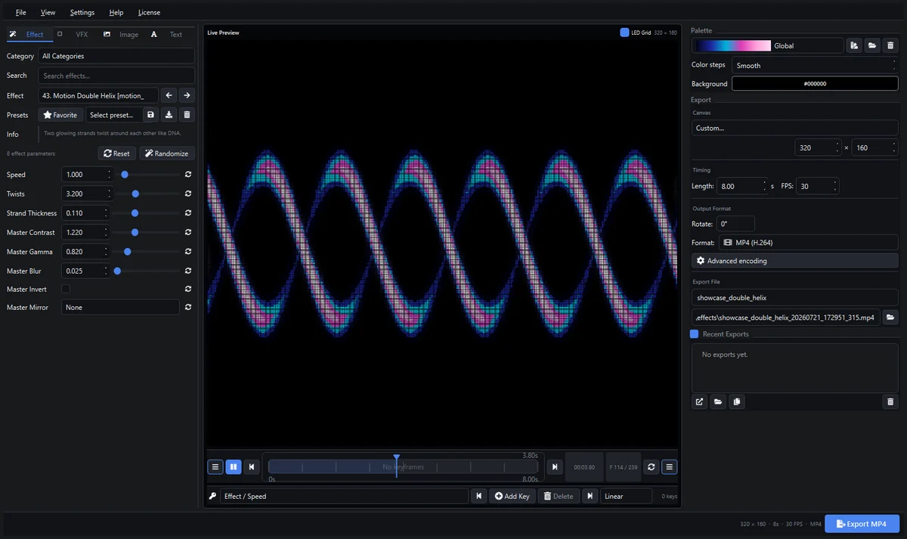Save the current preset icon
907x539 pixels.
(150, 115)
